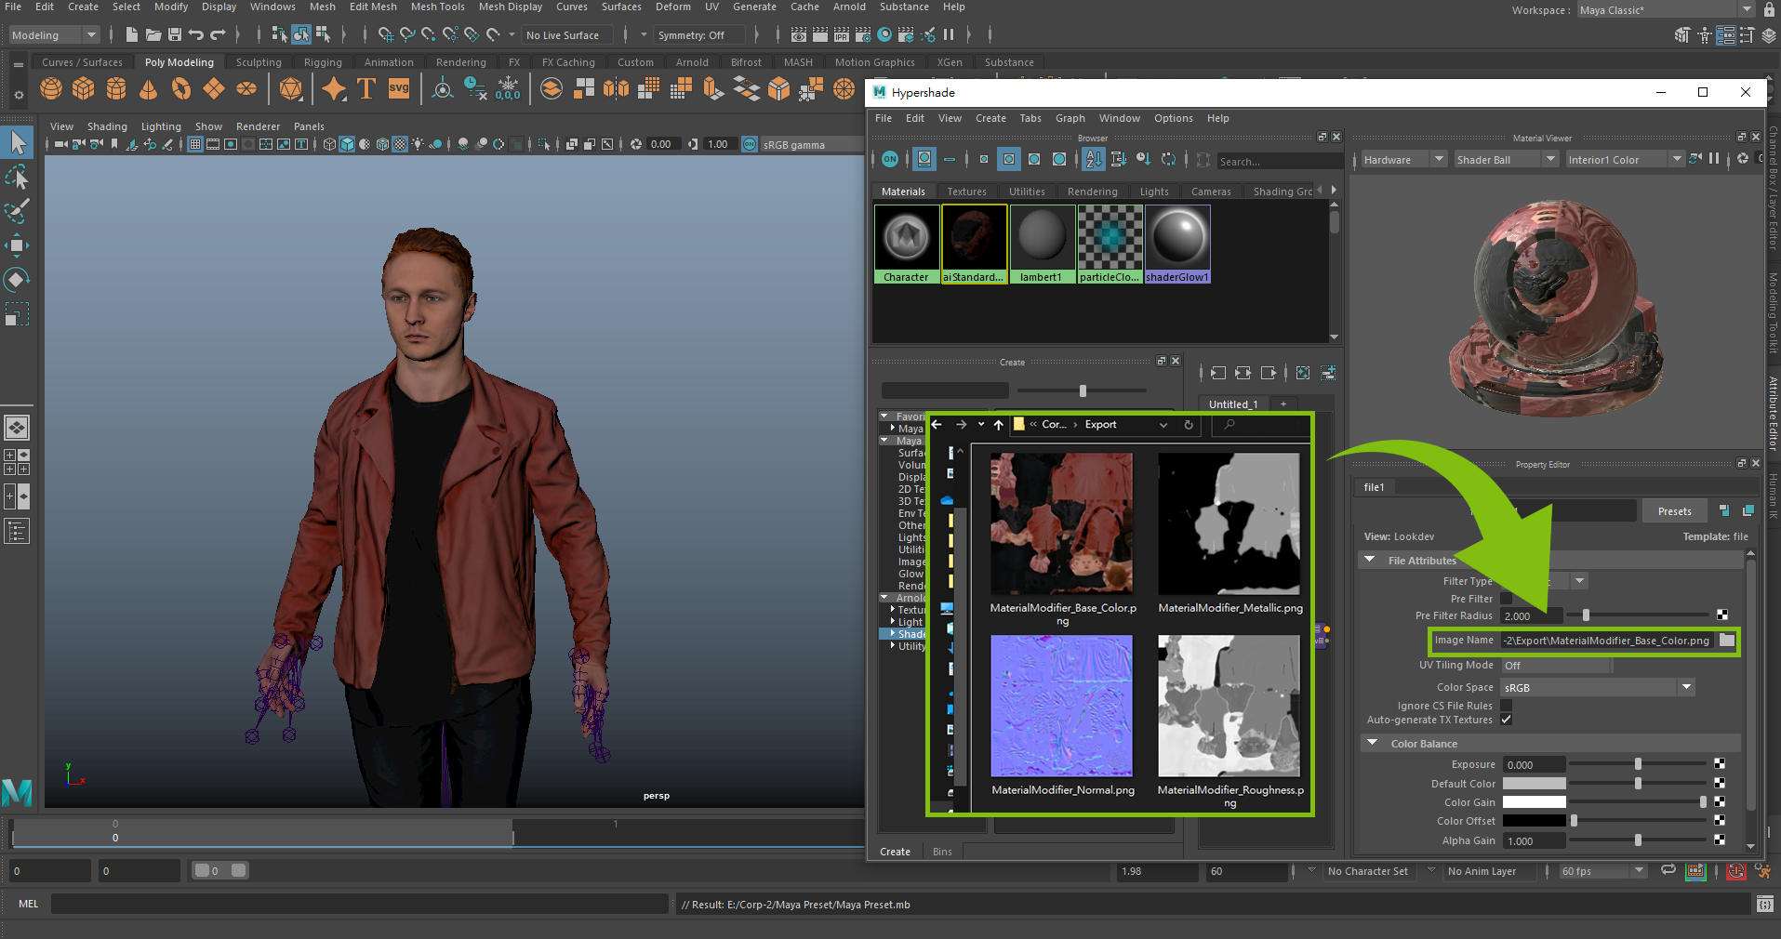The height and width of the screenshot is (939, 1781).
Task: Click the No Live Surface field
Action: (x=567, y=35)
